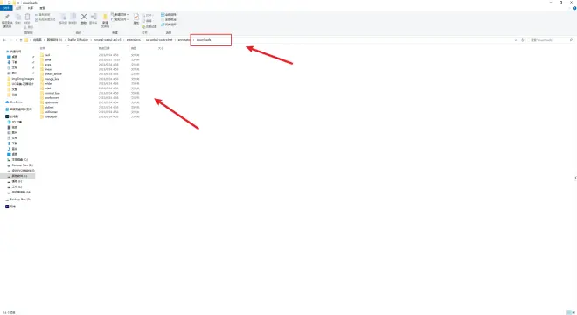The image size is (577, 315).
Task: Click the History item in the Open group
Action: click(149, 26)
